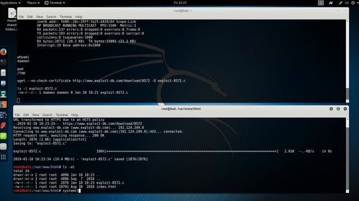Open the Applications menu
The image size is (359, 201).
(x=10, y=3)
